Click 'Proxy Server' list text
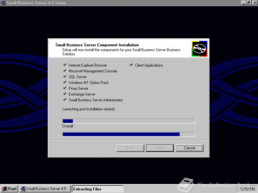 tap(78, 88)
